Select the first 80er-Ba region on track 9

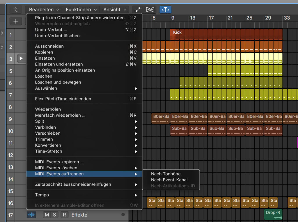[161, 118]
